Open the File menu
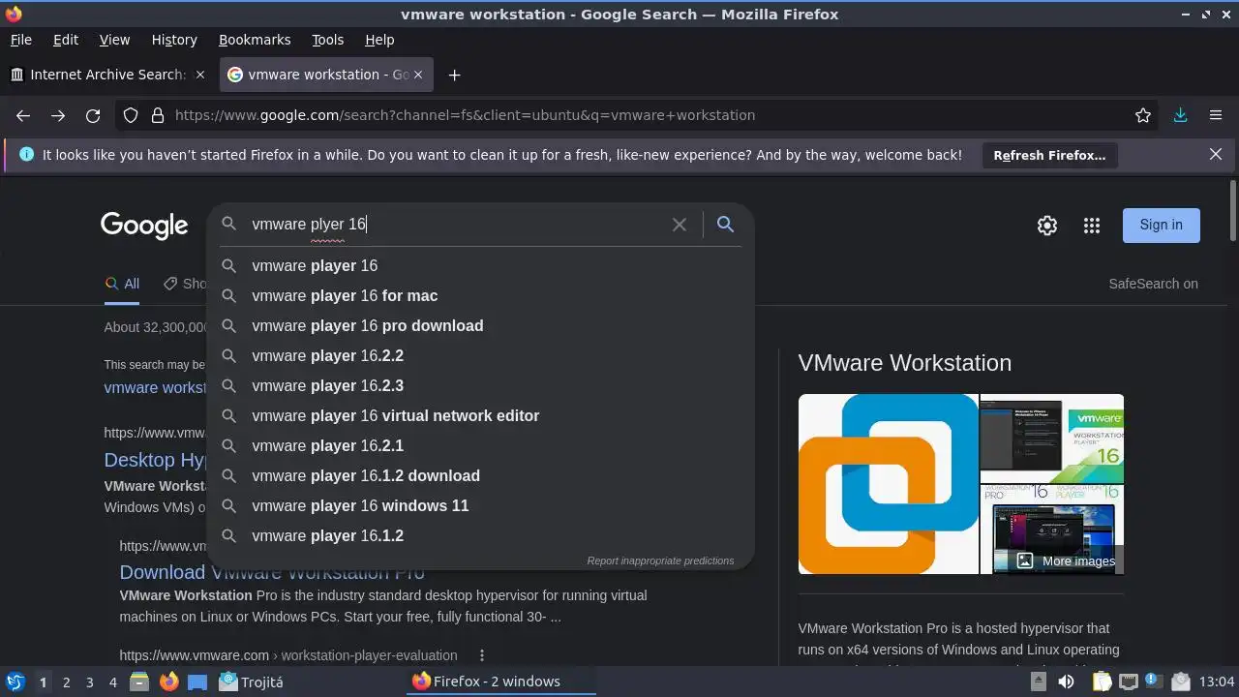The width and height of the screenshot is (1239, 697). pyautogui.click(x=21, y=40)
